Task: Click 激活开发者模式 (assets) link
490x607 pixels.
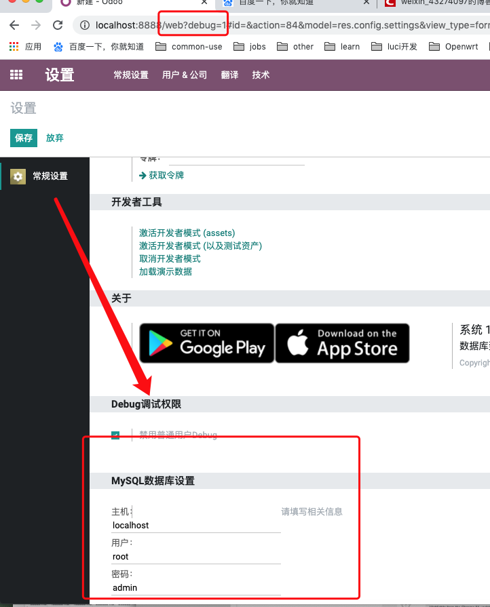Action: tap(187, 233)
